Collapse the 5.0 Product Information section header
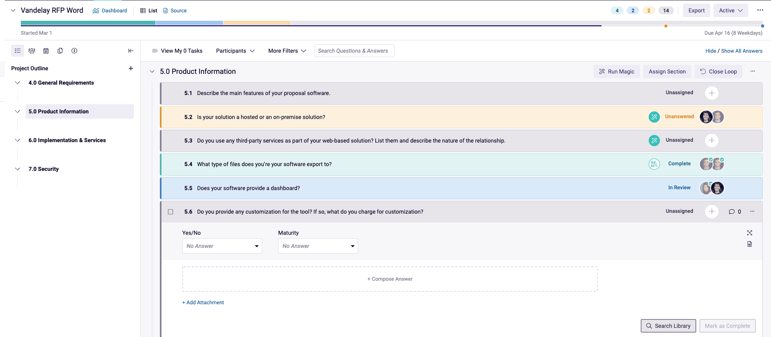Image resolution: width=771 pixels, height=337 pixels. 152,71
